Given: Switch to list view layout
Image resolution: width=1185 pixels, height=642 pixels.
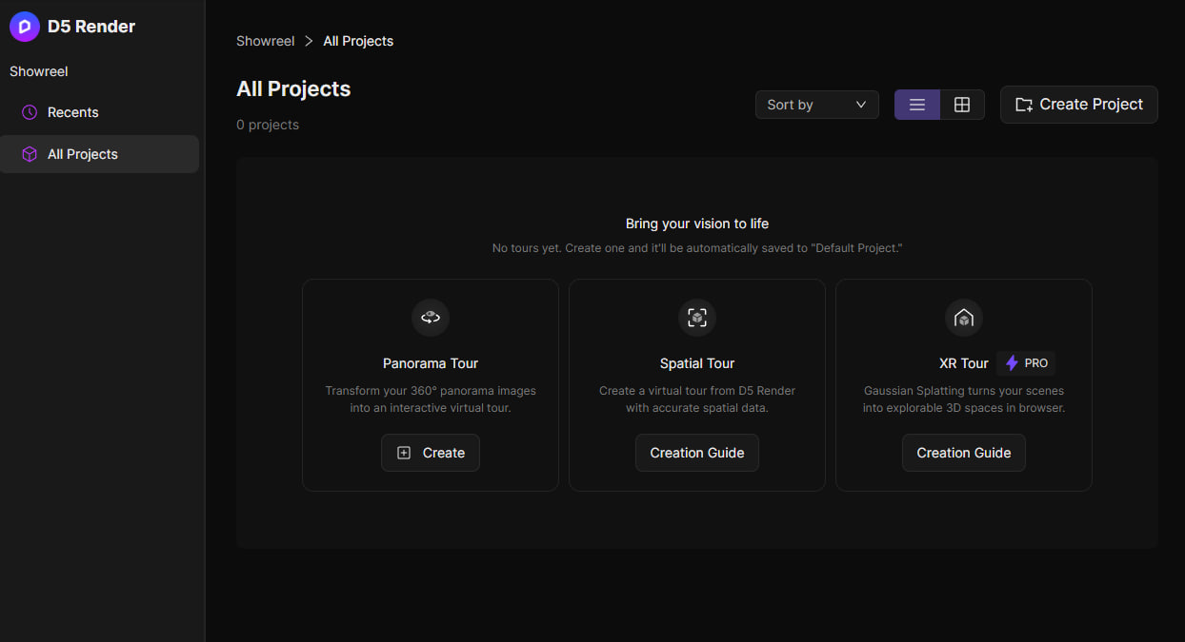Looking at the screenshot, I should 917,105.
